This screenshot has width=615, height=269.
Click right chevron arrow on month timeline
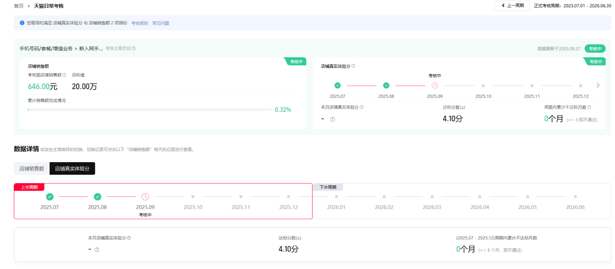(598, 85)
